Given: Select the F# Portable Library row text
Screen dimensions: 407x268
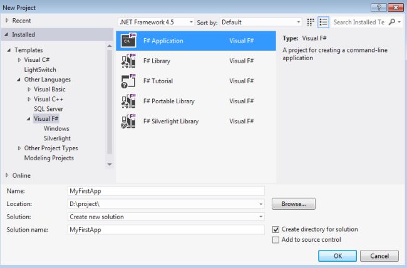Looking at the screenshot, I should pos(168,101).
